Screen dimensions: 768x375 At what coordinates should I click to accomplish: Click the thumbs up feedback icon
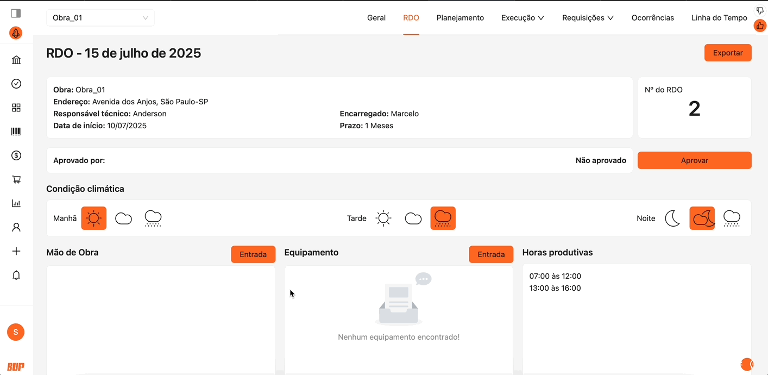[760, 26]
